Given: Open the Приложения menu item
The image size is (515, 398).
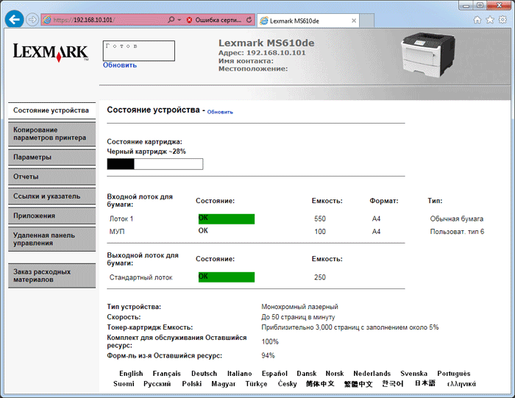Looking at the screenshot, I should coord(51,216).
